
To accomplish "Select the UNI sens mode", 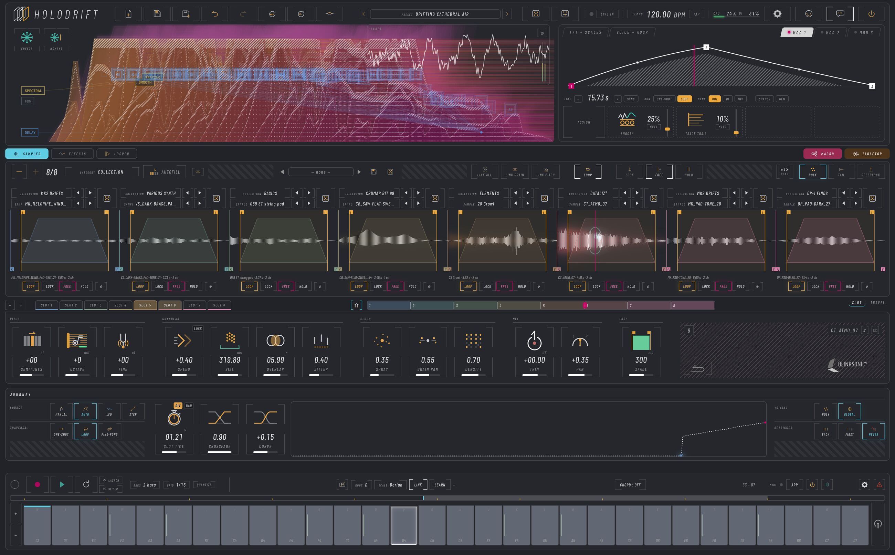I will click(x=715, y=99).
